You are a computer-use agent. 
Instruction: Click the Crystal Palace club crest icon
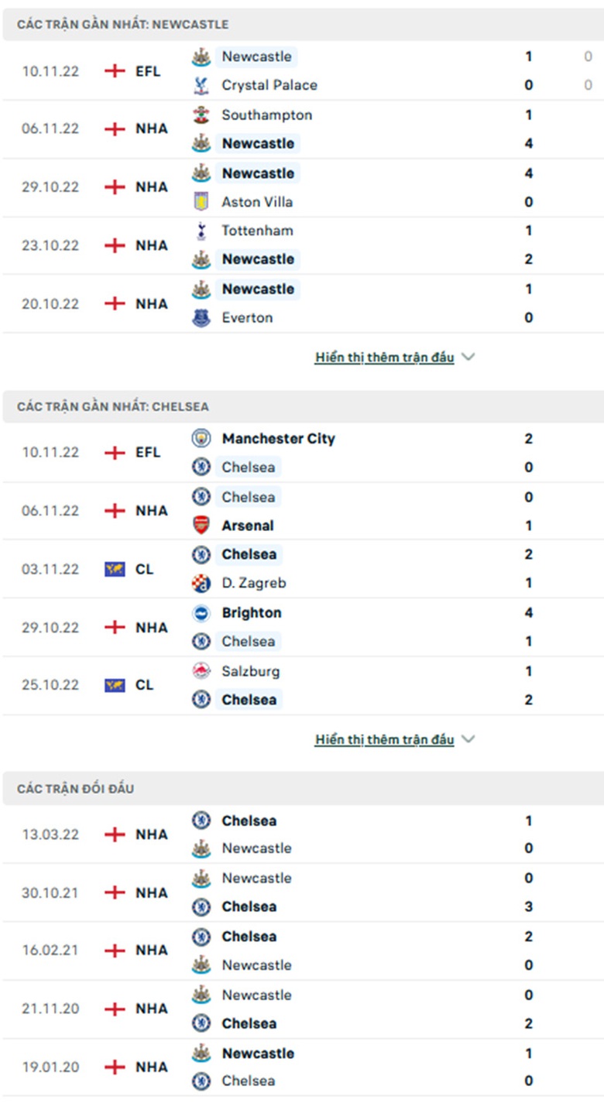click(201, 85)
